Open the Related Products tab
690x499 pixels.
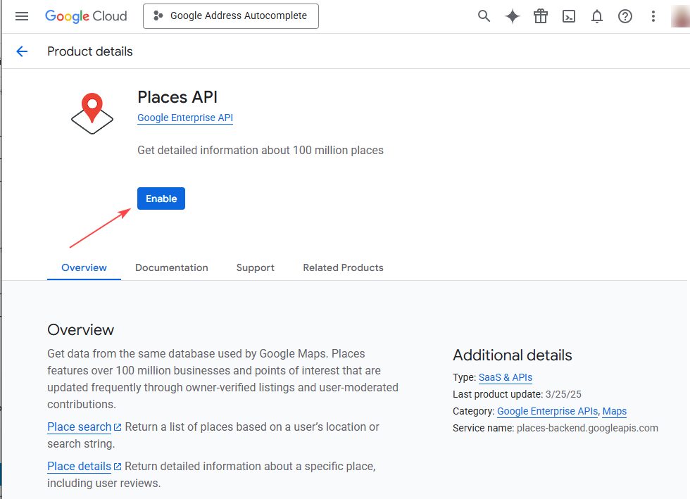(343, 267)
